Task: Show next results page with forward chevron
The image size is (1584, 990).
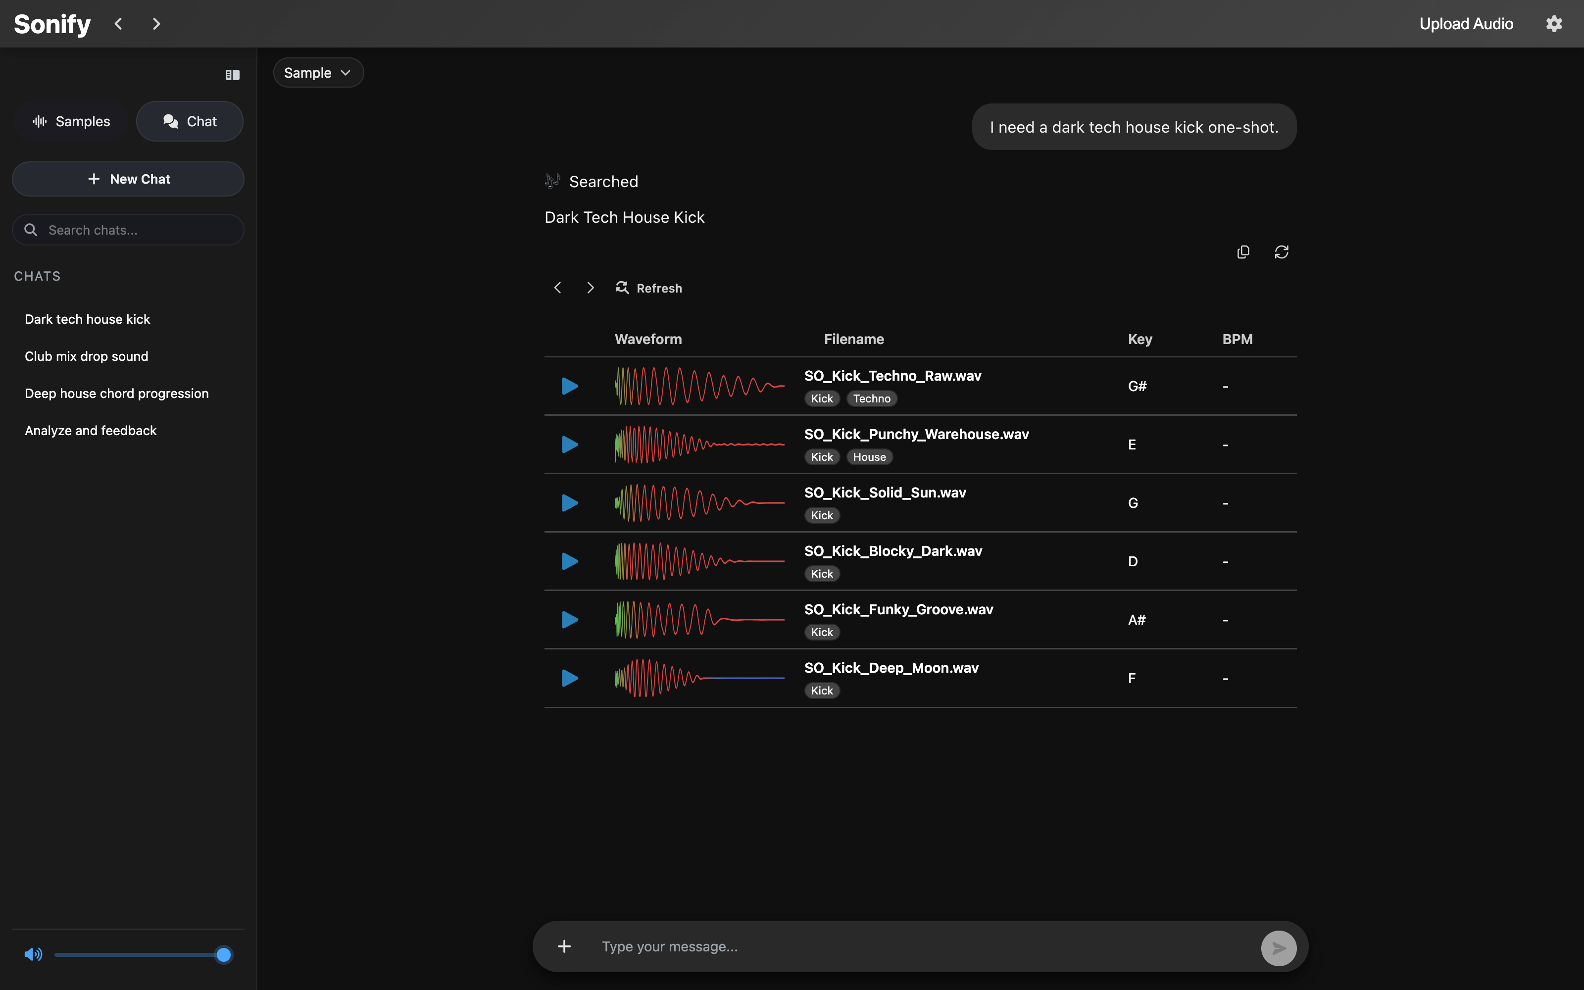Action: 591,288
